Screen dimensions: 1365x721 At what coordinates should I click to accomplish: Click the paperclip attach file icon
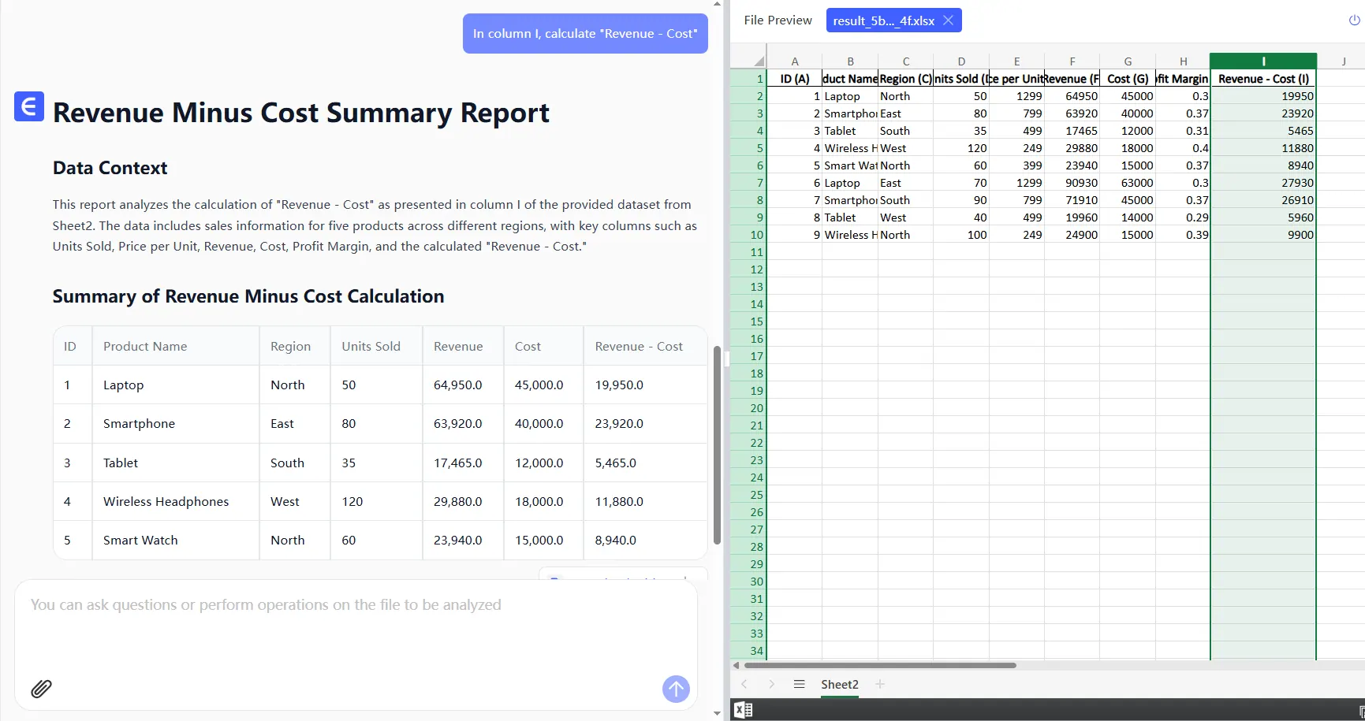pyautogui.click(x=41, y=689)
